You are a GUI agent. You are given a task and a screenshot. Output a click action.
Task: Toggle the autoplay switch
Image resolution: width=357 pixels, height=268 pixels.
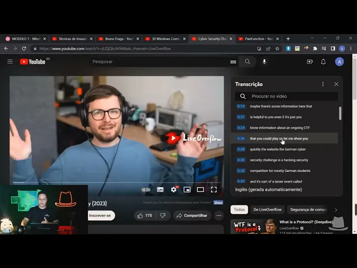[146, 190]
